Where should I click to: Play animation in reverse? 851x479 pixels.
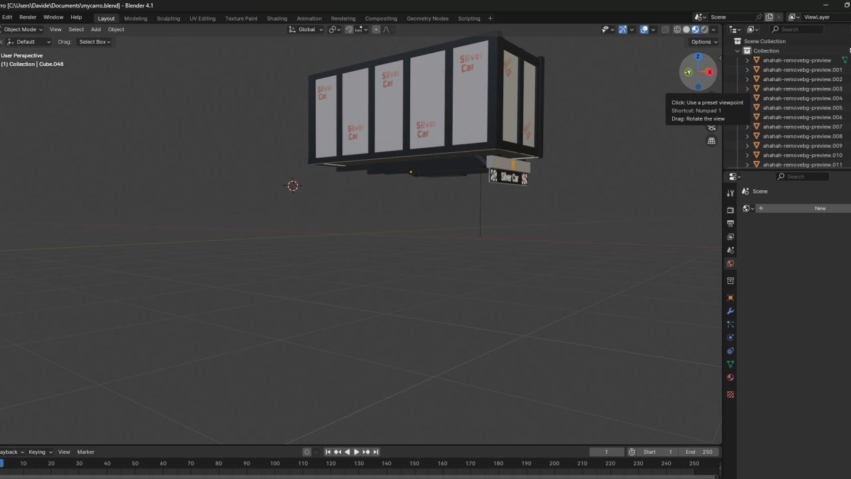(x=346, y=452)
